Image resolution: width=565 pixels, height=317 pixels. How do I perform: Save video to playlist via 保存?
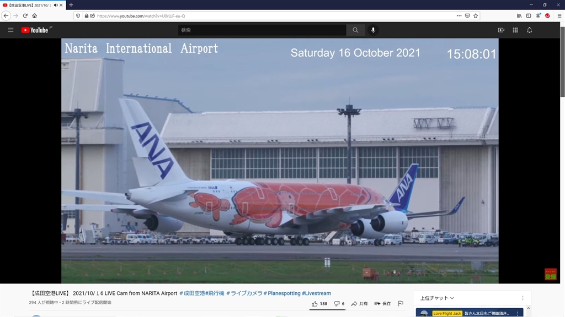383,304
